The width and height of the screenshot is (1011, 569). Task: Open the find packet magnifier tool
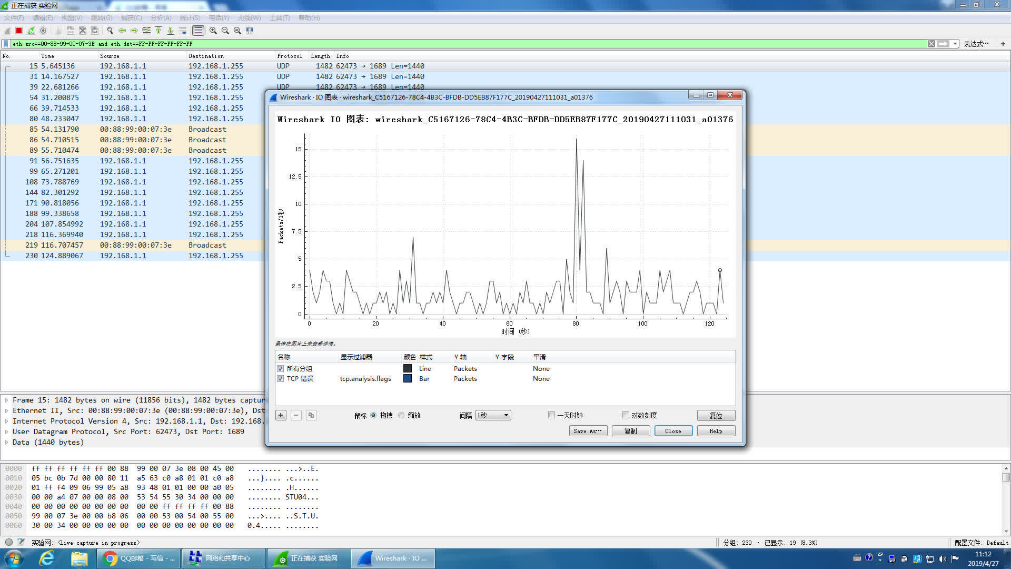(x=110, y=31)
